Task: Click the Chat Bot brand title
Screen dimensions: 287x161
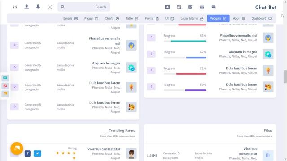Action: tap(265, 7)
